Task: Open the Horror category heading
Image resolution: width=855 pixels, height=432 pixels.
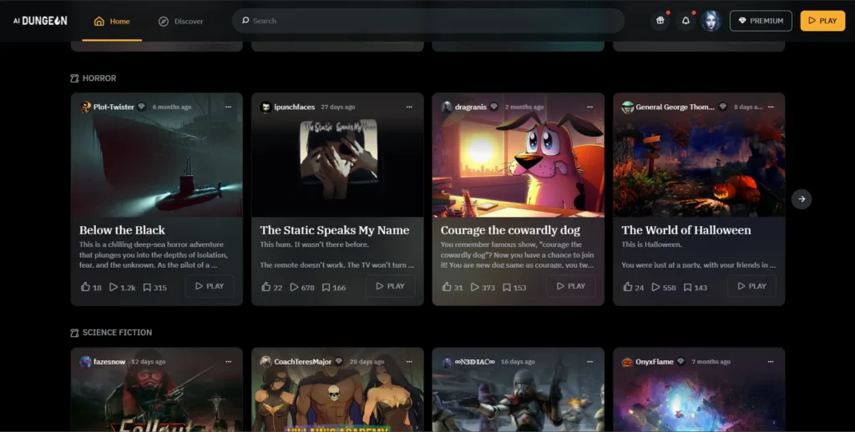Action: pos(94,78)
